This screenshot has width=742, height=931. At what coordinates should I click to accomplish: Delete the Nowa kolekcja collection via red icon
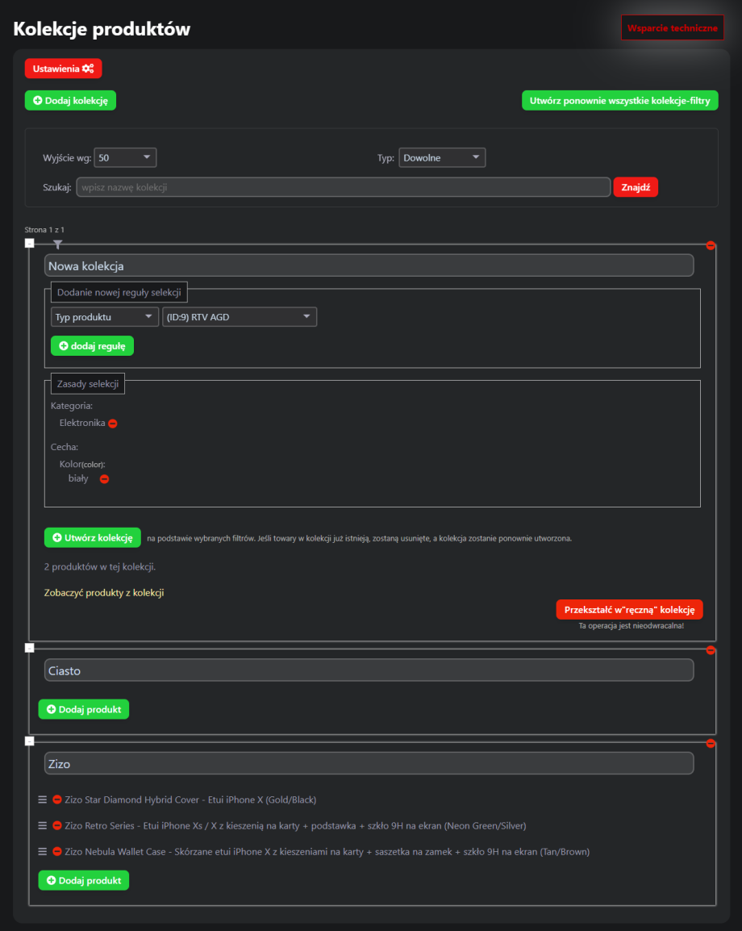(711, 245)
